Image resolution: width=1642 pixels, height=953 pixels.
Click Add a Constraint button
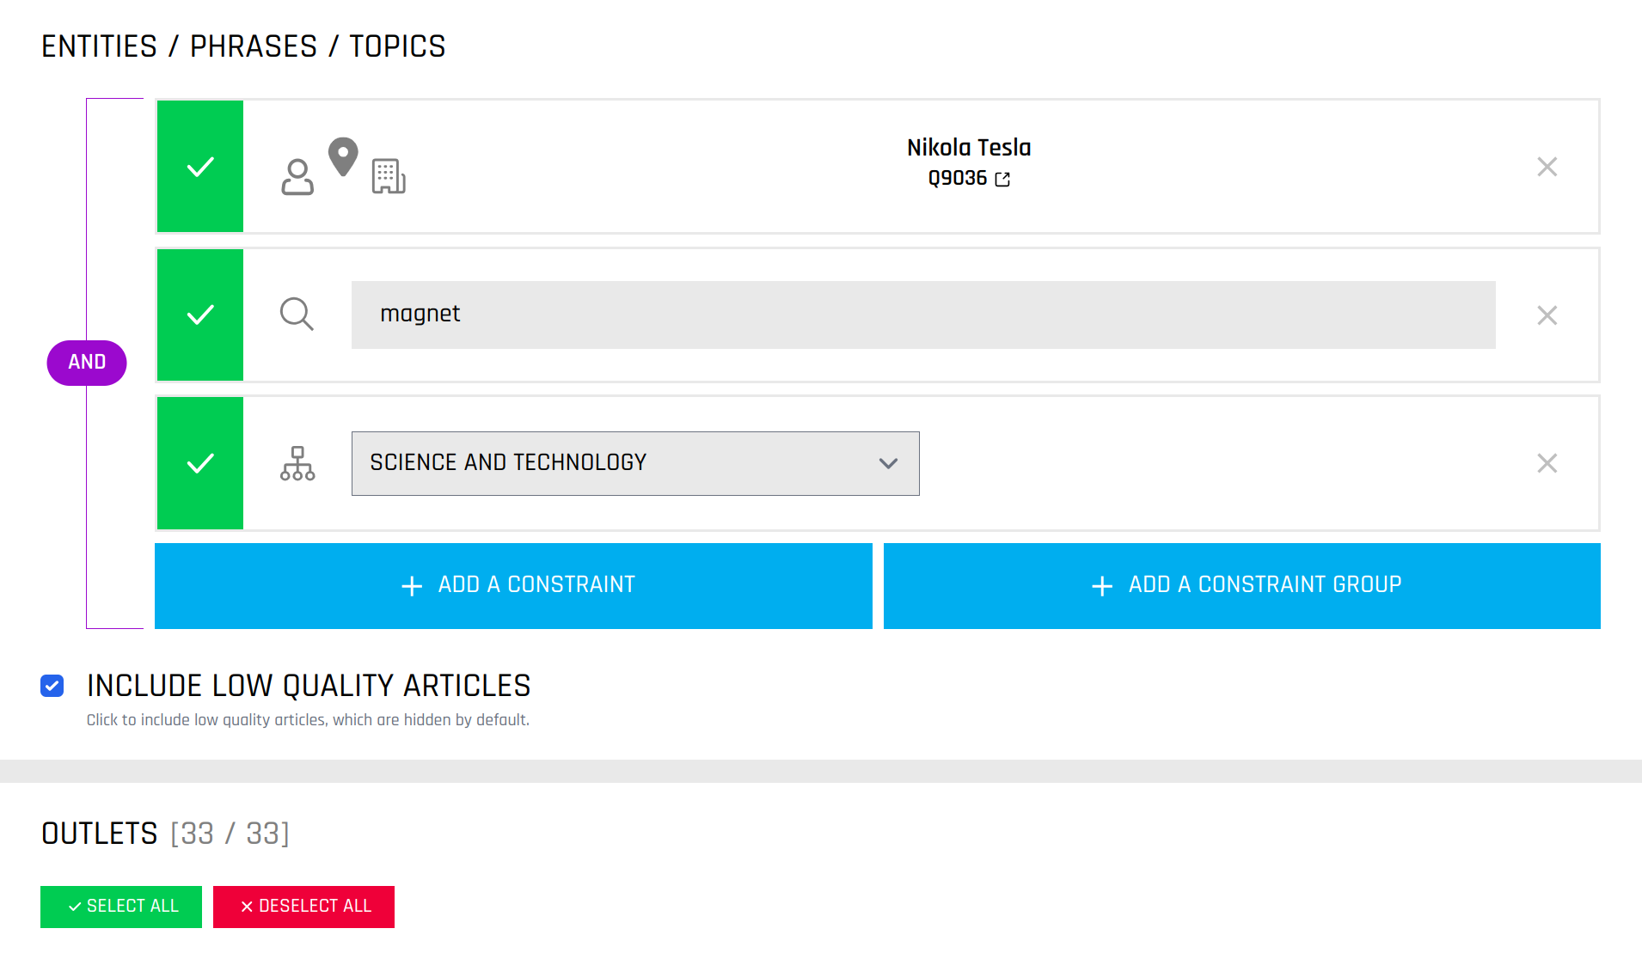(x=513, y=586)
